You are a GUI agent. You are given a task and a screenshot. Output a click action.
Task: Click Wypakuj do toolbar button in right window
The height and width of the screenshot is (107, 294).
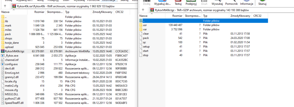(162, 3)
